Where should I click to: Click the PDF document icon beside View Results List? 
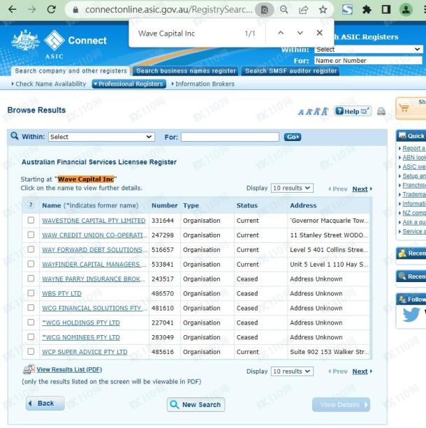click(29, 369)
